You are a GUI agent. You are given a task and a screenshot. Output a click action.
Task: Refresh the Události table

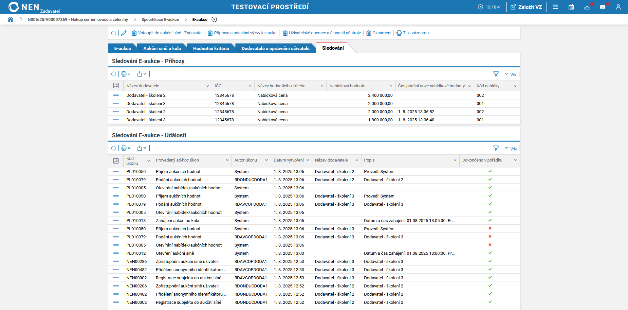(113, 148)
